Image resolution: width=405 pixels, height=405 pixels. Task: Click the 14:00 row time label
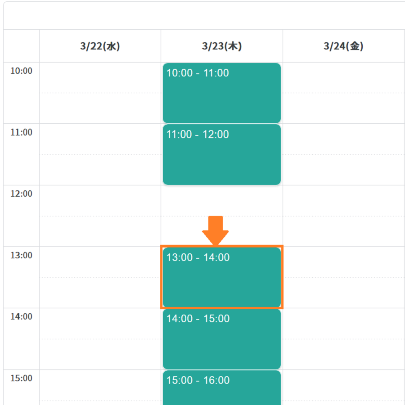click(21, 317)
